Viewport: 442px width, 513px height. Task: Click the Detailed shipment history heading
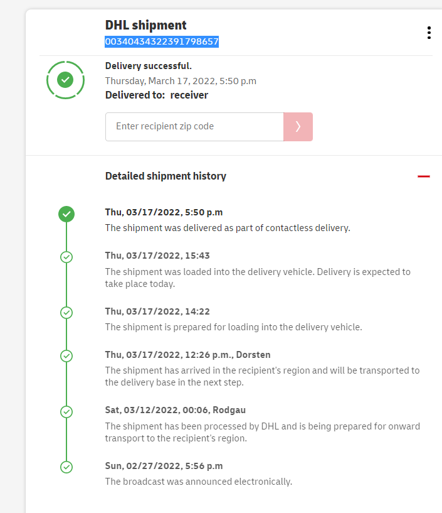tap(166, 176)
